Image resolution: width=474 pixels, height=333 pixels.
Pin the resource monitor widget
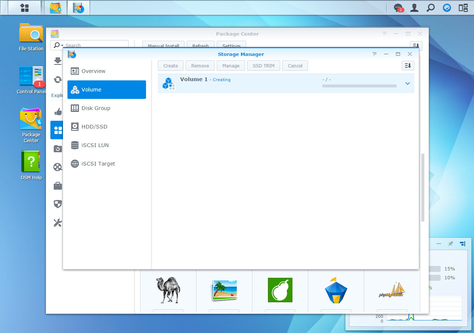click(451, 244)
